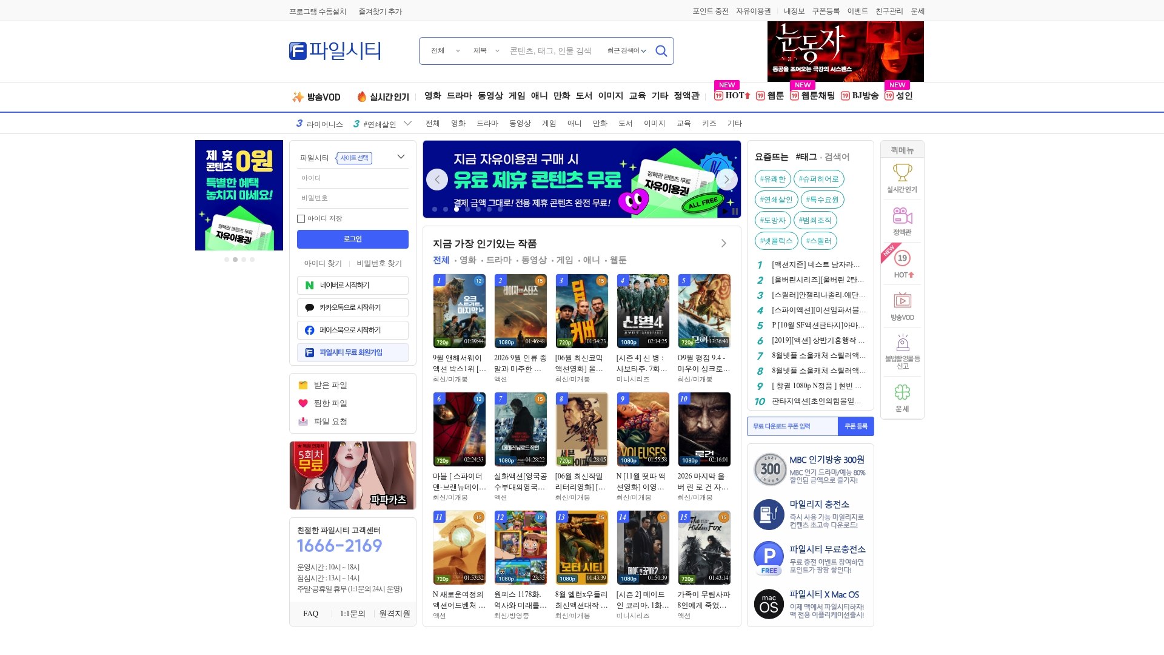
Task: Open 받은 파일 folder icon
Action: 303,385
